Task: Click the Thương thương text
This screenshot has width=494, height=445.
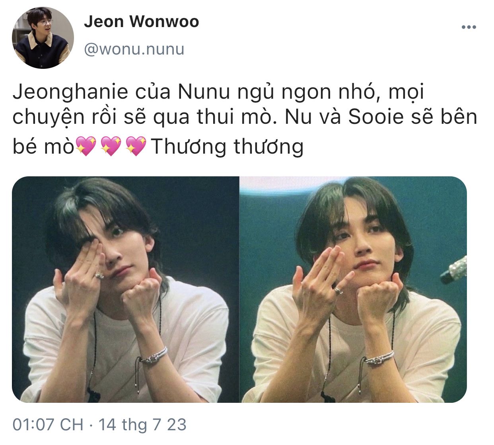Action: (x=227, y=146)
